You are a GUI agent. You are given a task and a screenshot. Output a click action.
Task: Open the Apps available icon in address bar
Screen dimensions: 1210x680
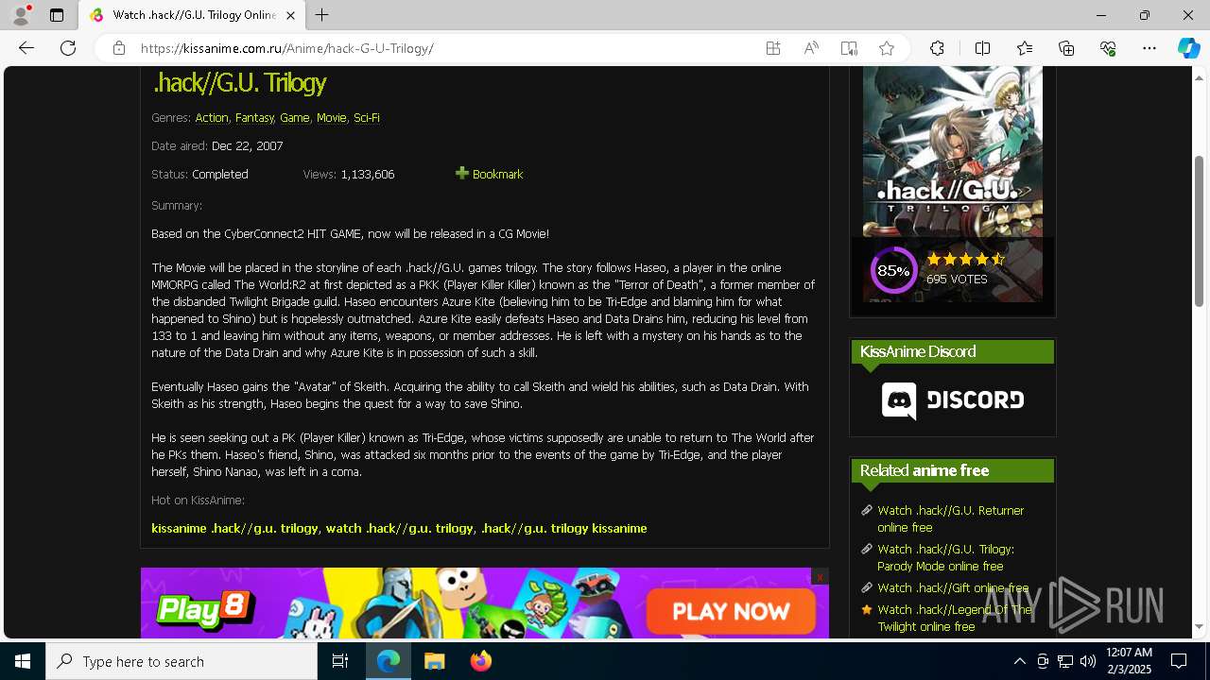(x=773, y=48)
